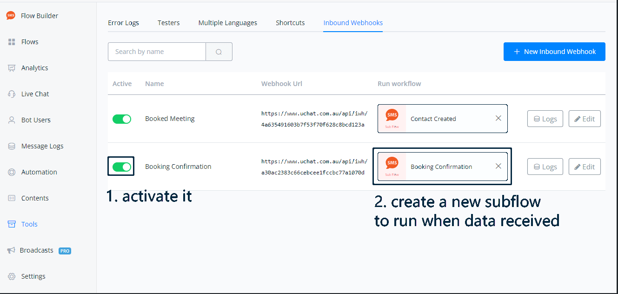618x294 pixels.
Task: Click the Booking Confirmation name cell
Action: [178, 167]
